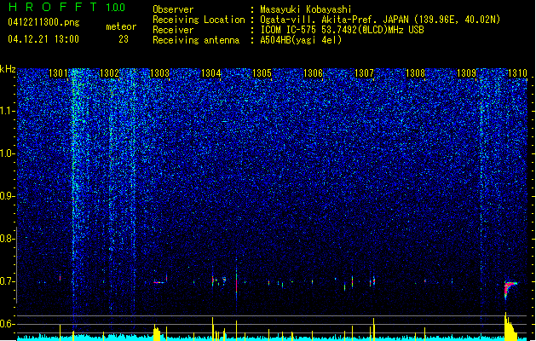Click the meteor count label
This screenshot has height=341, width=536.
coord(121,26)
